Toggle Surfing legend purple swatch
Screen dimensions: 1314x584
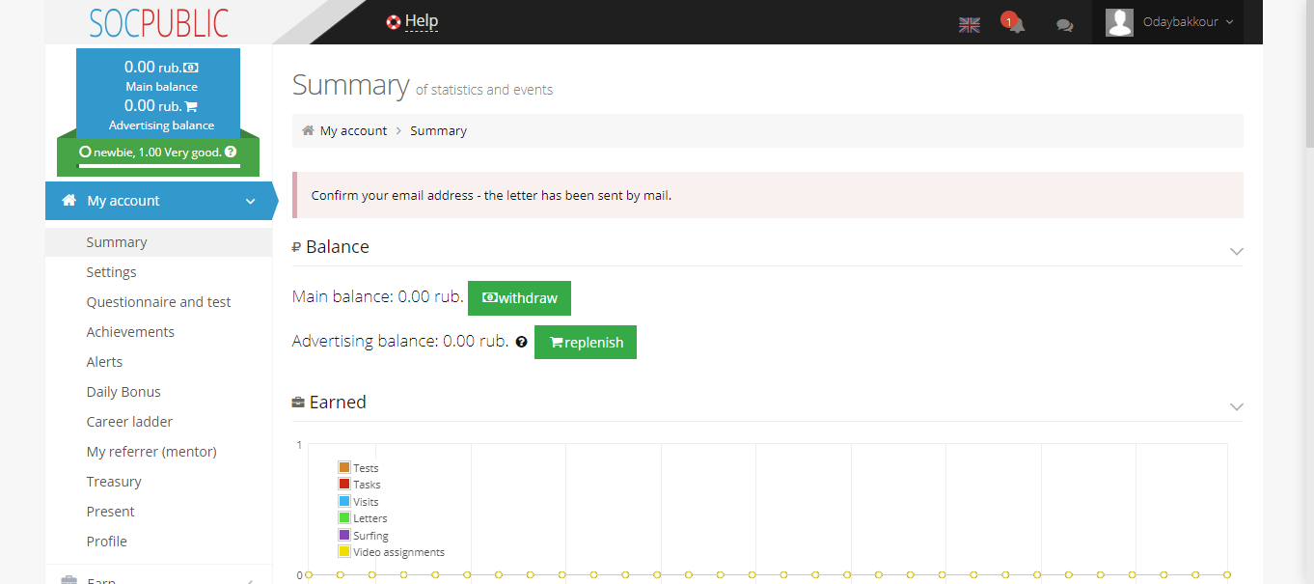pos(344,535)
